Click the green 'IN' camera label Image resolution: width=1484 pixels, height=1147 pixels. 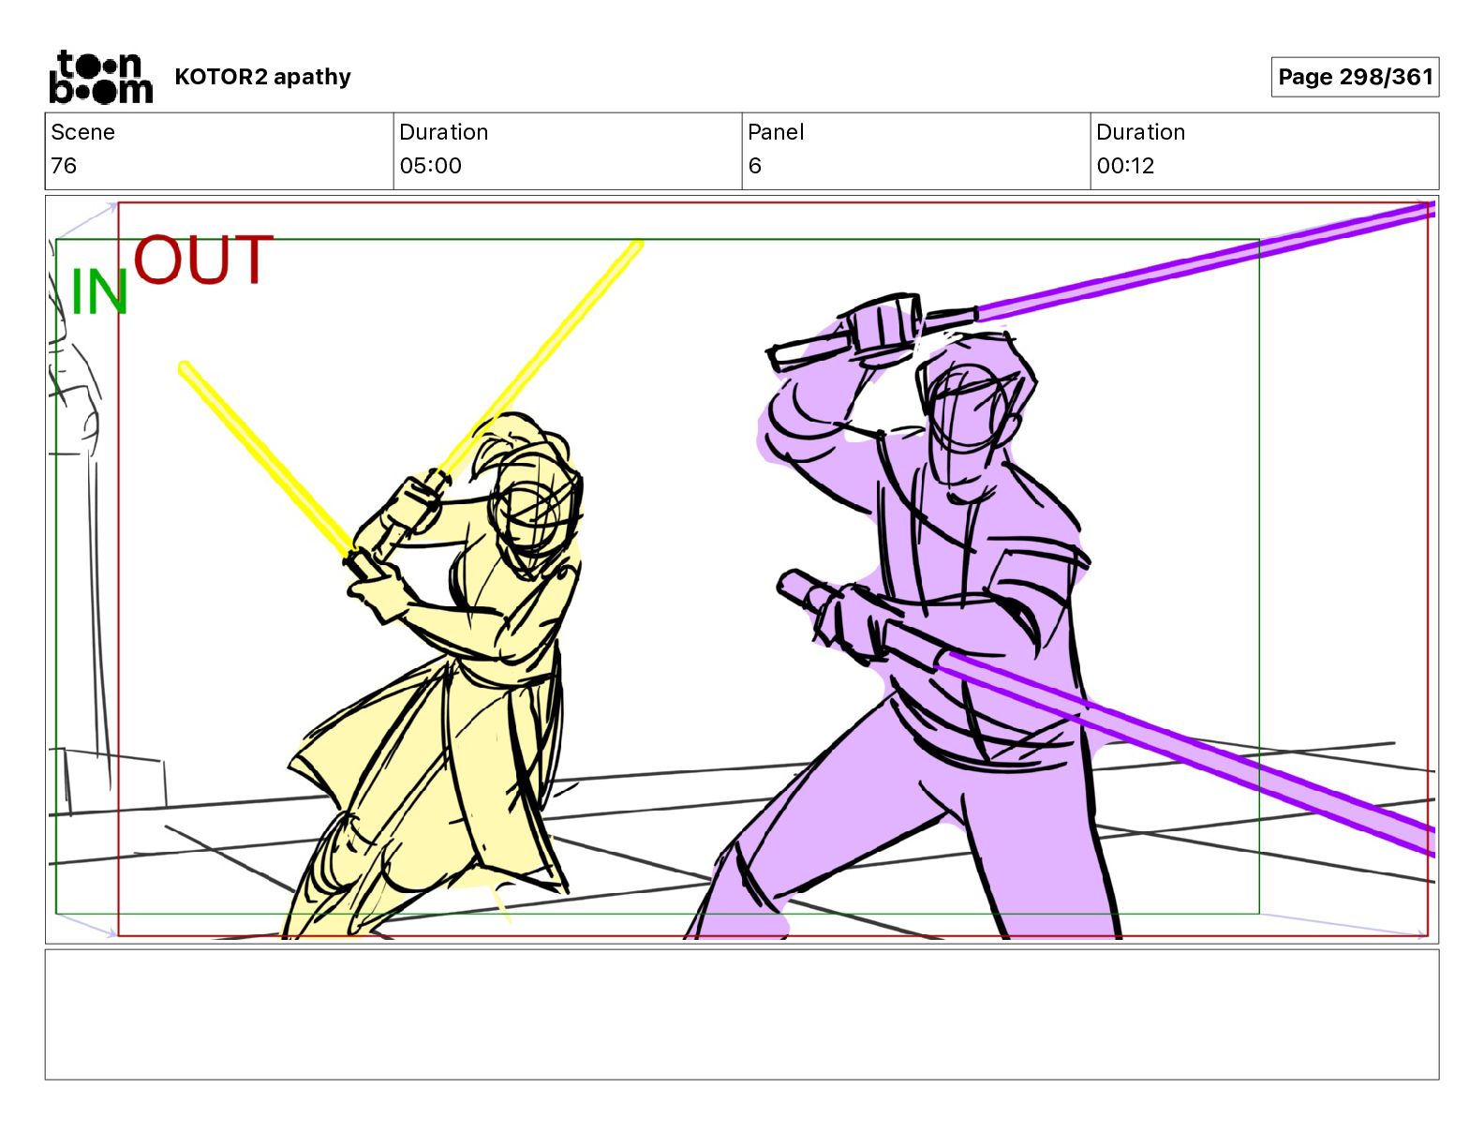coord(99,292)
